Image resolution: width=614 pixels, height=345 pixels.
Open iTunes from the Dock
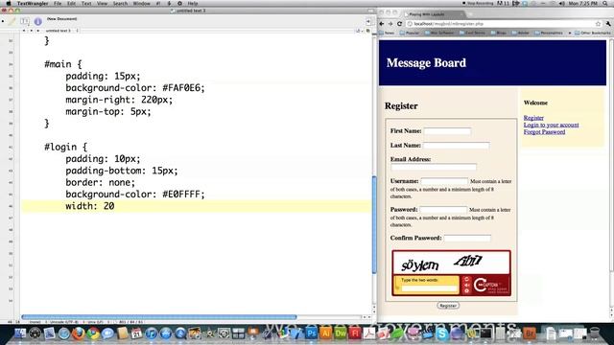152,333
